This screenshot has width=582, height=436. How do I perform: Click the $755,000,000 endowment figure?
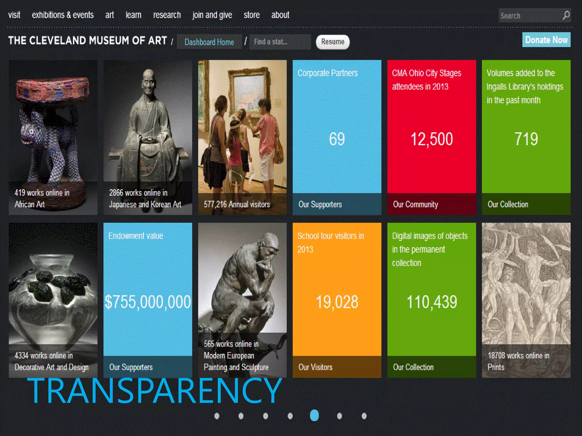(x=148, y=302)
